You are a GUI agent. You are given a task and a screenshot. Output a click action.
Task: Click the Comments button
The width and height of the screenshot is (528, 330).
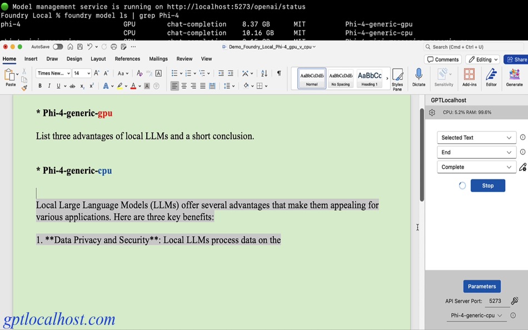[443, 59]
